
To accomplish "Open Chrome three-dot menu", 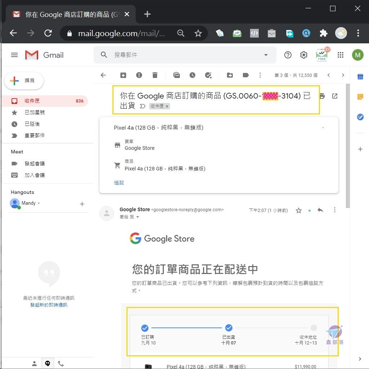I will [358, 33].
